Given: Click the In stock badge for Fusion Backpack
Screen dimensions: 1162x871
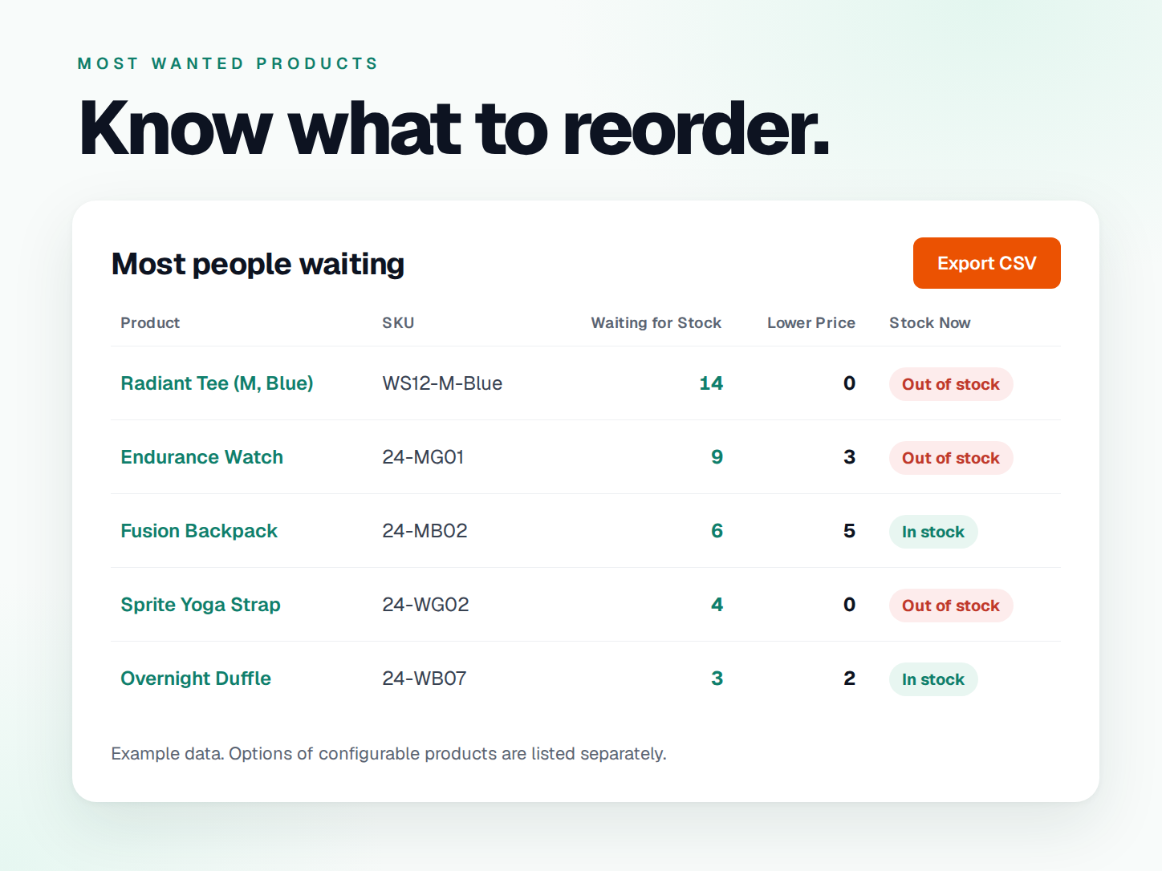Looking at the screenshot, I should [933, 532].
